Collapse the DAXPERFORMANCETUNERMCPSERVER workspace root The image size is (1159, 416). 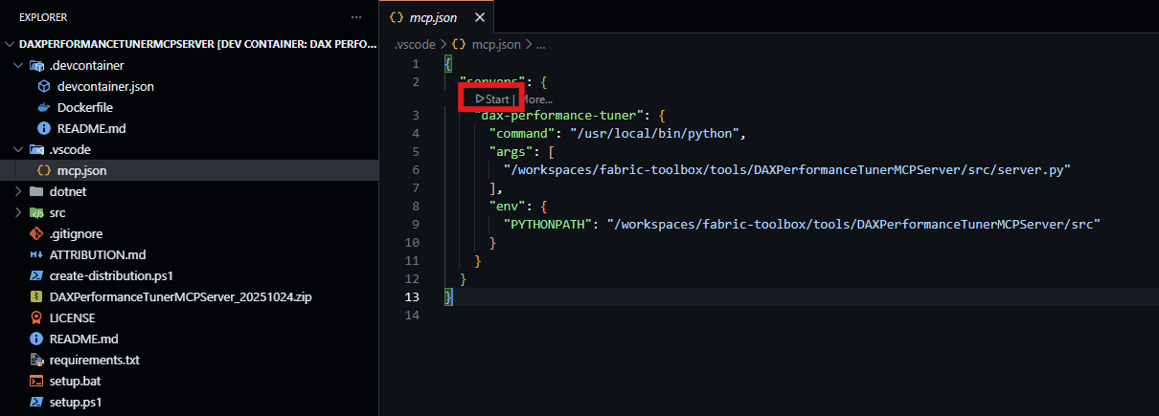coord(11,44)
